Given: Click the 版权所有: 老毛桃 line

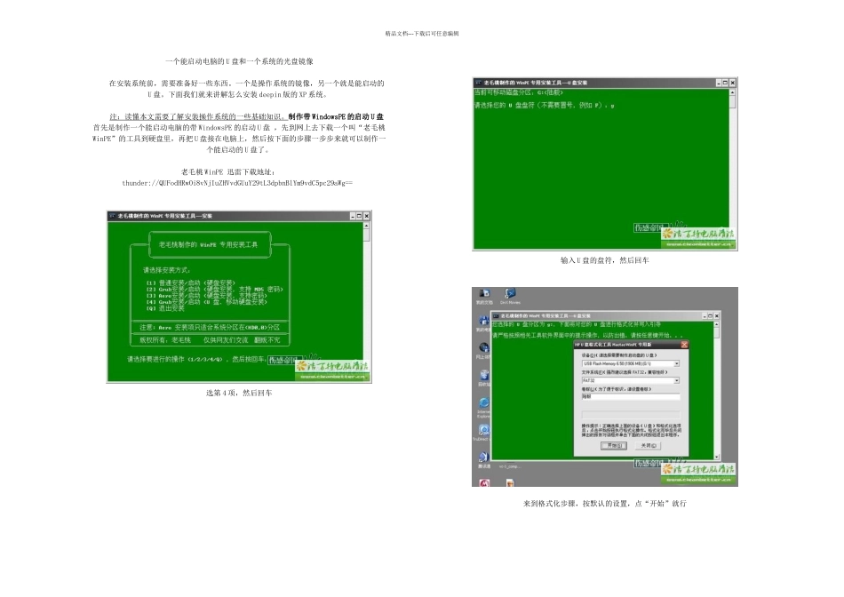Looking at the screenshot, I should click(x=210, y=340).
